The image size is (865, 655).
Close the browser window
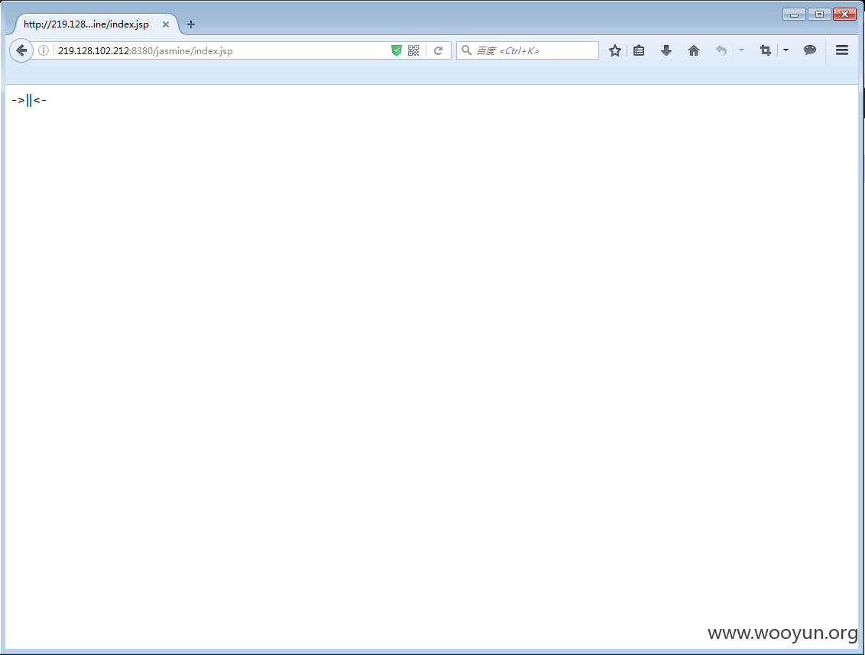[x=844, y=15]
